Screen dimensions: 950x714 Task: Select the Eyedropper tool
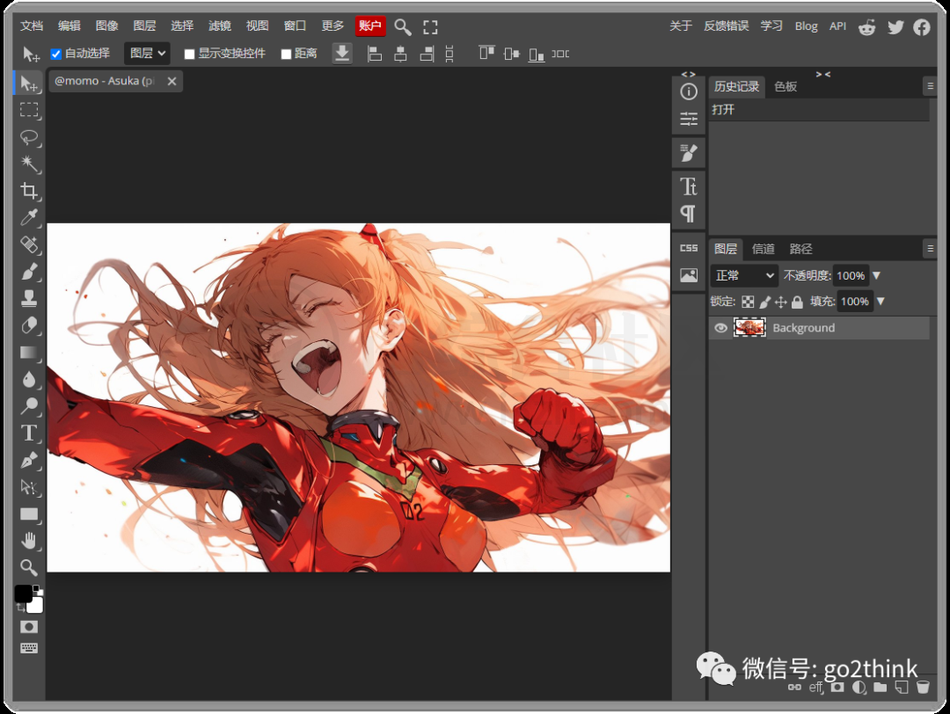pyautogui.click(x=28, y=217)
